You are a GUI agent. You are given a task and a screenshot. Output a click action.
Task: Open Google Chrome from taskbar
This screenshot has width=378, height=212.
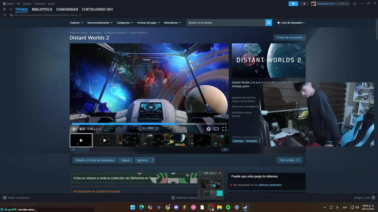point(167,207)
